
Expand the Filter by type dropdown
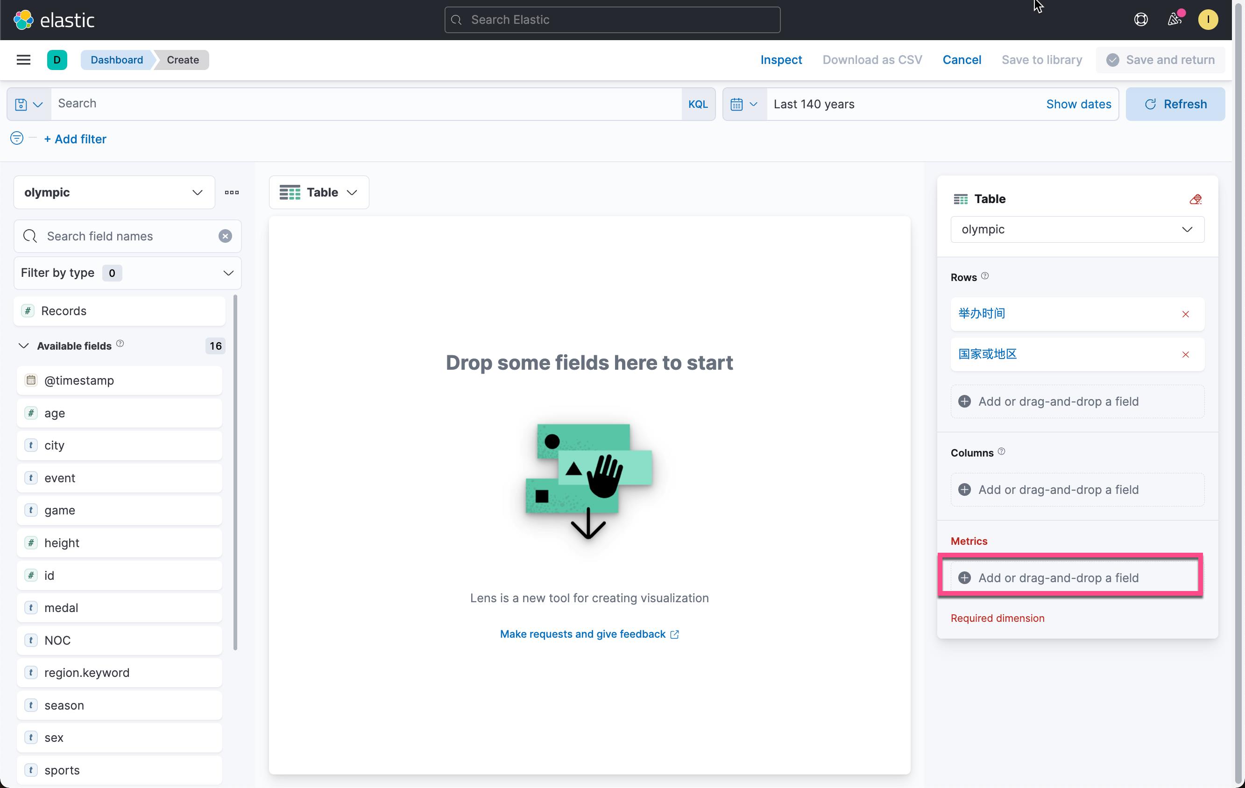[x=127, y=273]
